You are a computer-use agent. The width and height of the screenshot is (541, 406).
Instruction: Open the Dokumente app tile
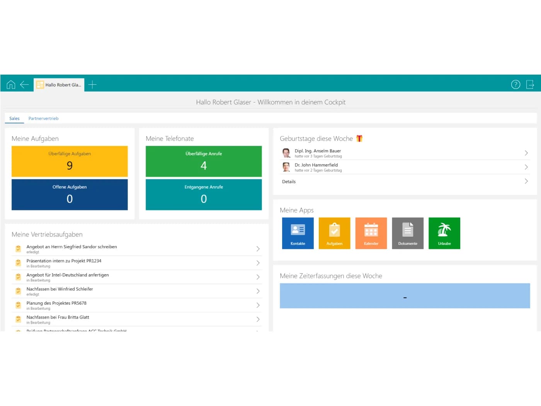pos(408,233)
